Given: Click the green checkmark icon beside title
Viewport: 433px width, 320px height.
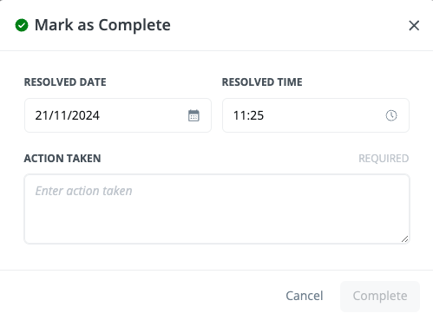Looking at the screenshot, I should [22, 25].
